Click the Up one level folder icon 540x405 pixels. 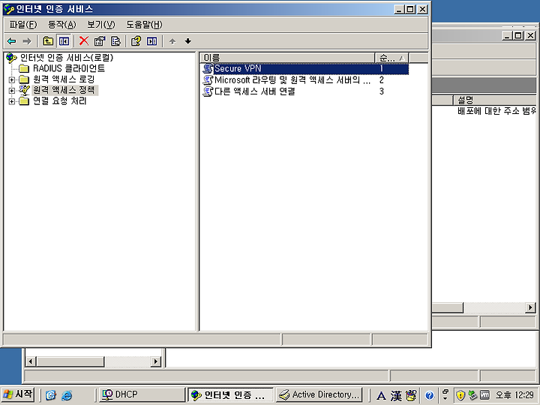[x=48, y=41]
